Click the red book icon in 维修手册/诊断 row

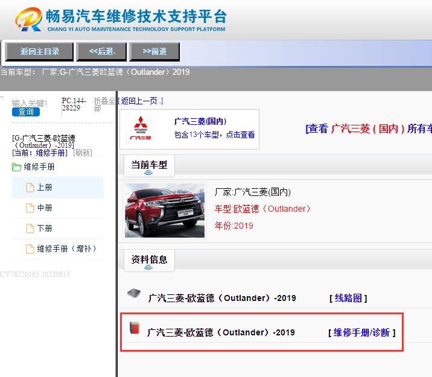pyautogui.click(x=135, y=328)
